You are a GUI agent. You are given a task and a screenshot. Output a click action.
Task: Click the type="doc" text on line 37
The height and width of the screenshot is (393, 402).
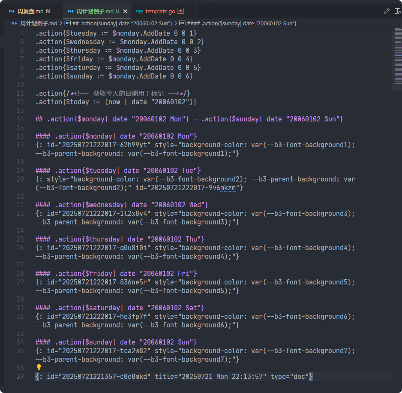289,376
